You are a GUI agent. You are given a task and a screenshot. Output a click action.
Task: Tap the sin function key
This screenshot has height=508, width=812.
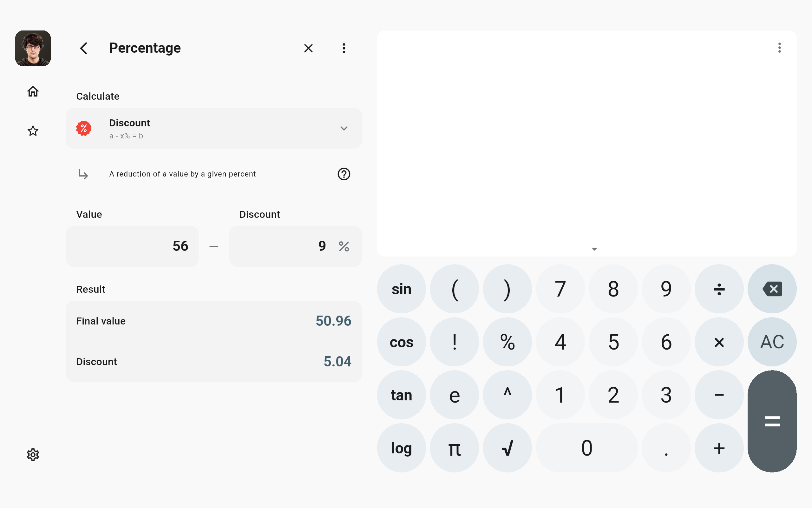tap(401, 289)
